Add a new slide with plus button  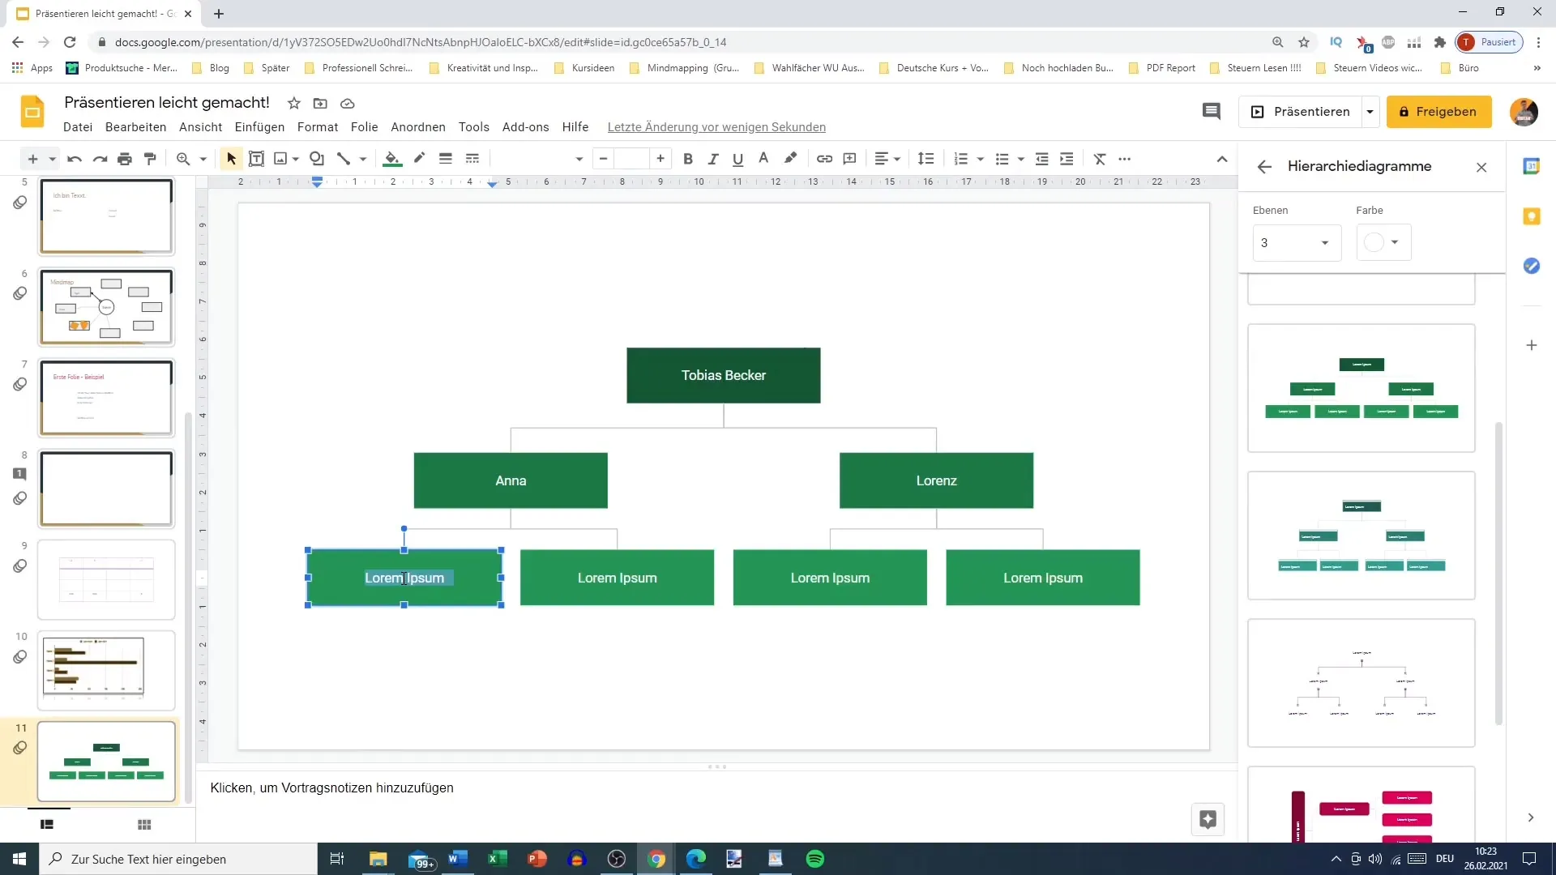(33, 159)
